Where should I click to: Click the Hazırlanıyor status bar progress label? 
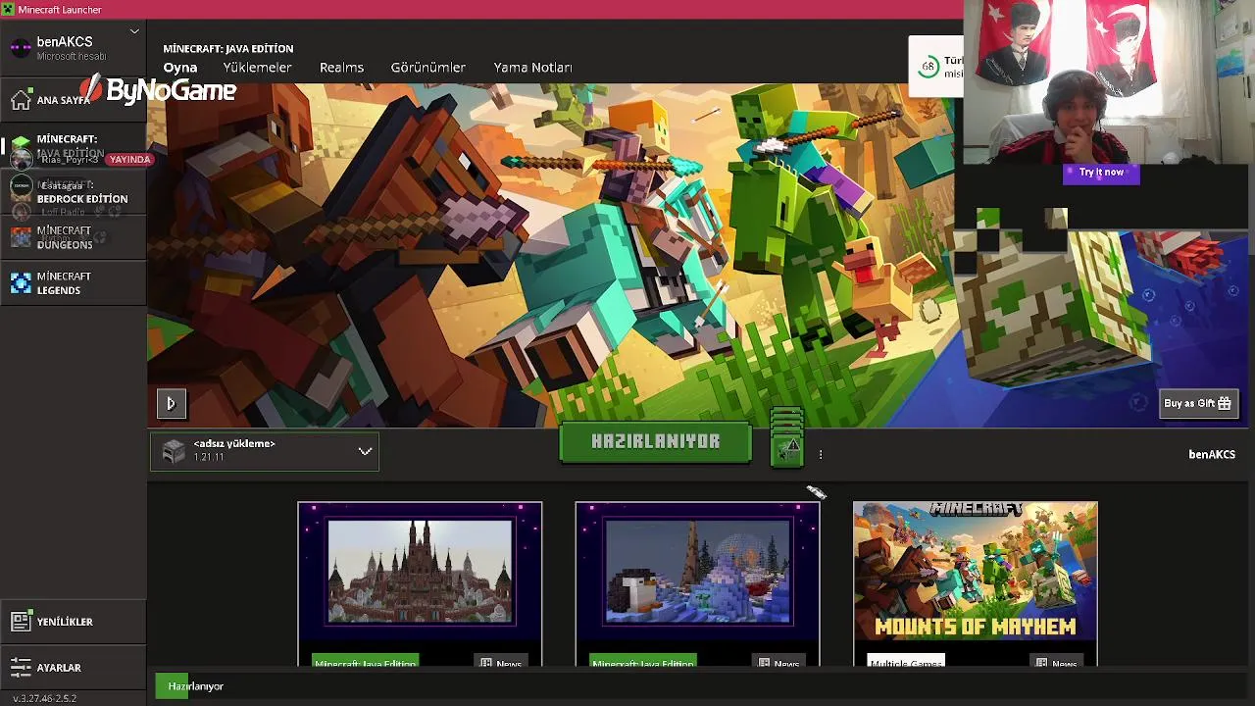pyautogui.click(x=196, y=686)
